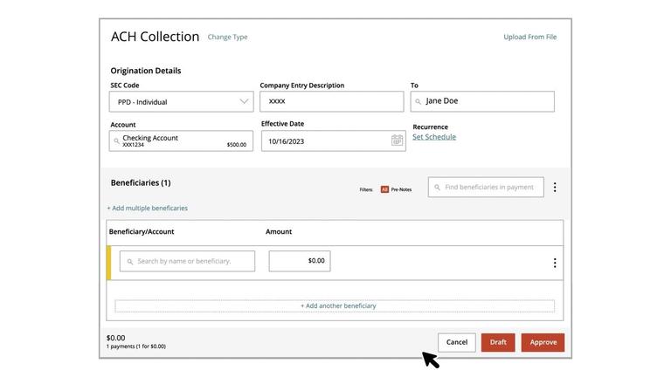Open Set Schedule recurrence link
The width and height of the screenshot is (671, 377).
click(x=433, y=137)
